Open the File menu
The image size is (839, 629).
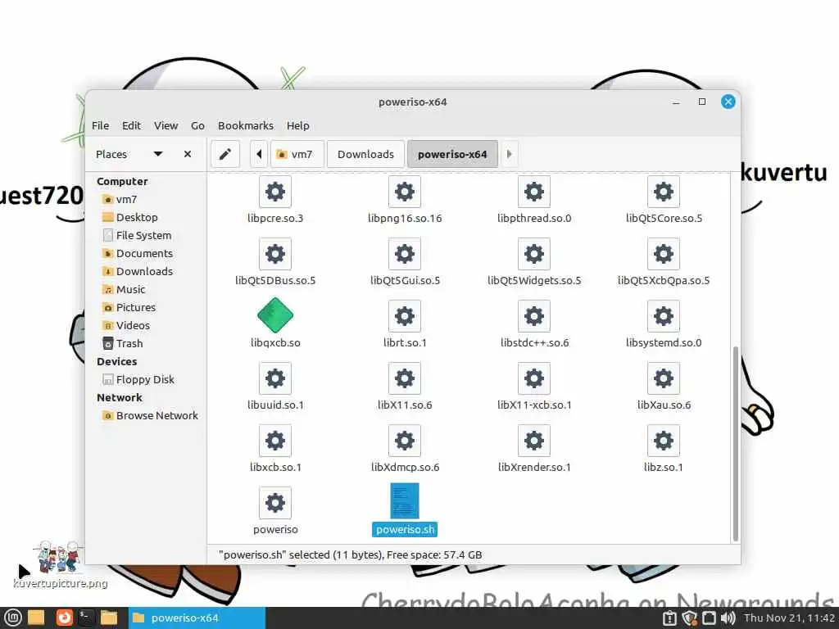pyautogui.click(x=100, y=125)
